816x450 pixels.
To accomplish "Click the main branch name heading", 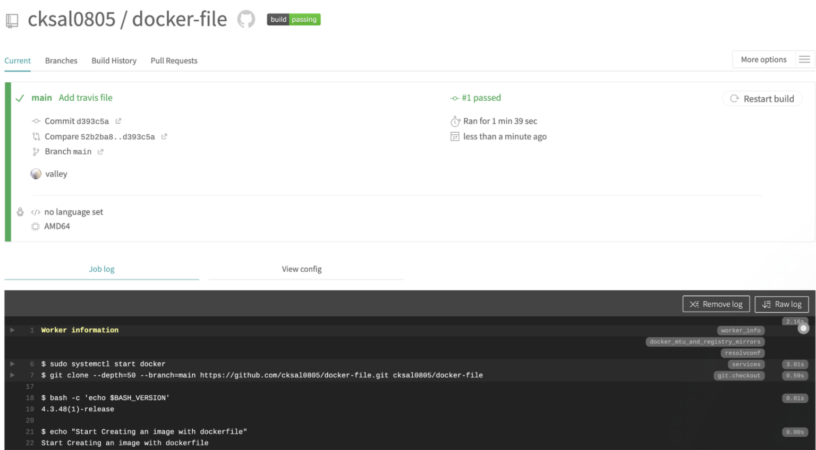I will click(x=41, y=98).
